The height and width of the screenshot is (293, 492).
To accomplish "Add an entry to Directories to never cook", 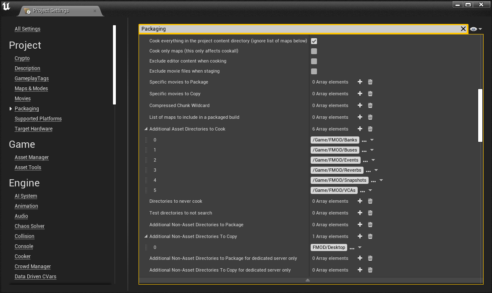I will point(360,201).
